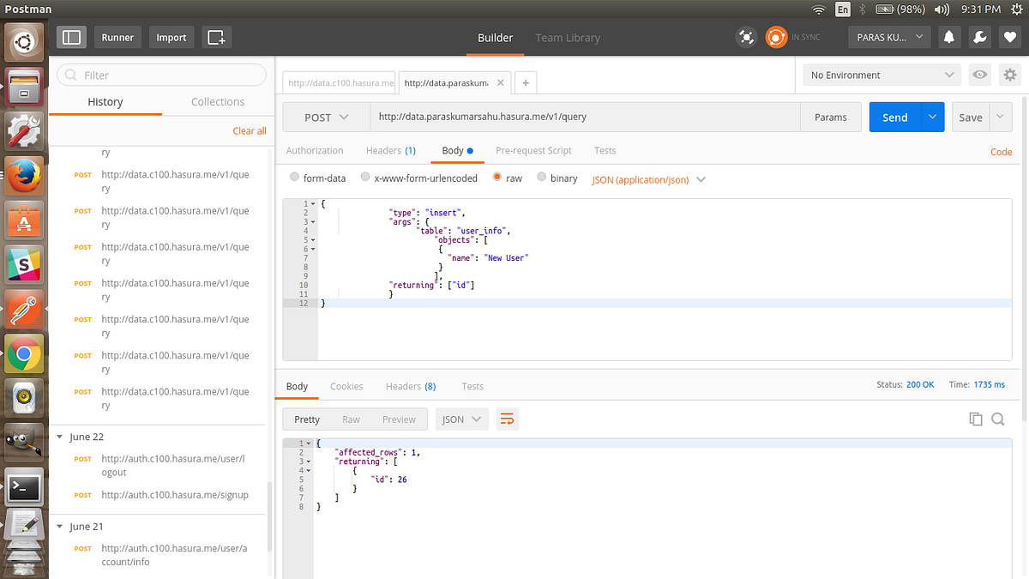Select the raw body radio button
The height and width of the screenshot is (579, 1029).
point(496,178)
